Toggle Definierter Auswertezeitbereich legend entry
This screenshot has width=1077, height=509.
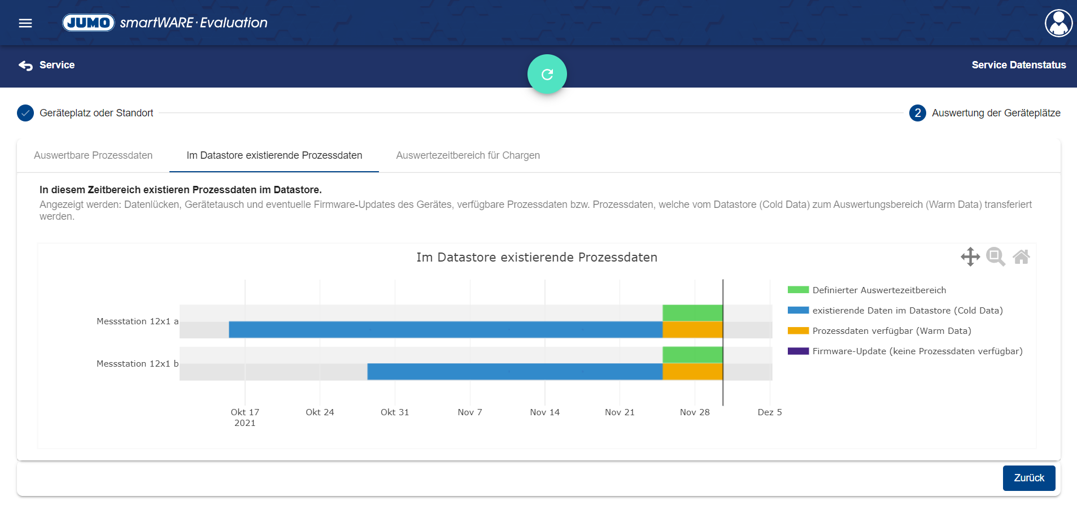[879, 290]
